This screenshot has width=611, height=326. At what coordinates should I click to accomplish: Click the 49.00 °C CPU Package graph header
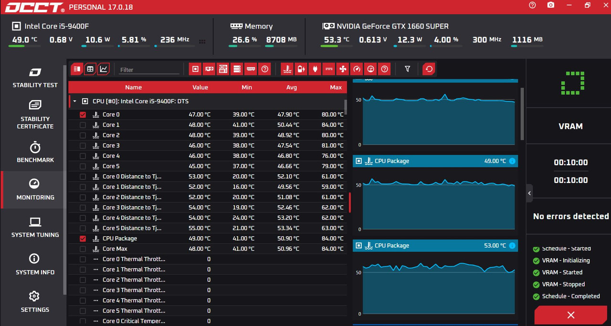click(x=435, y=161)
